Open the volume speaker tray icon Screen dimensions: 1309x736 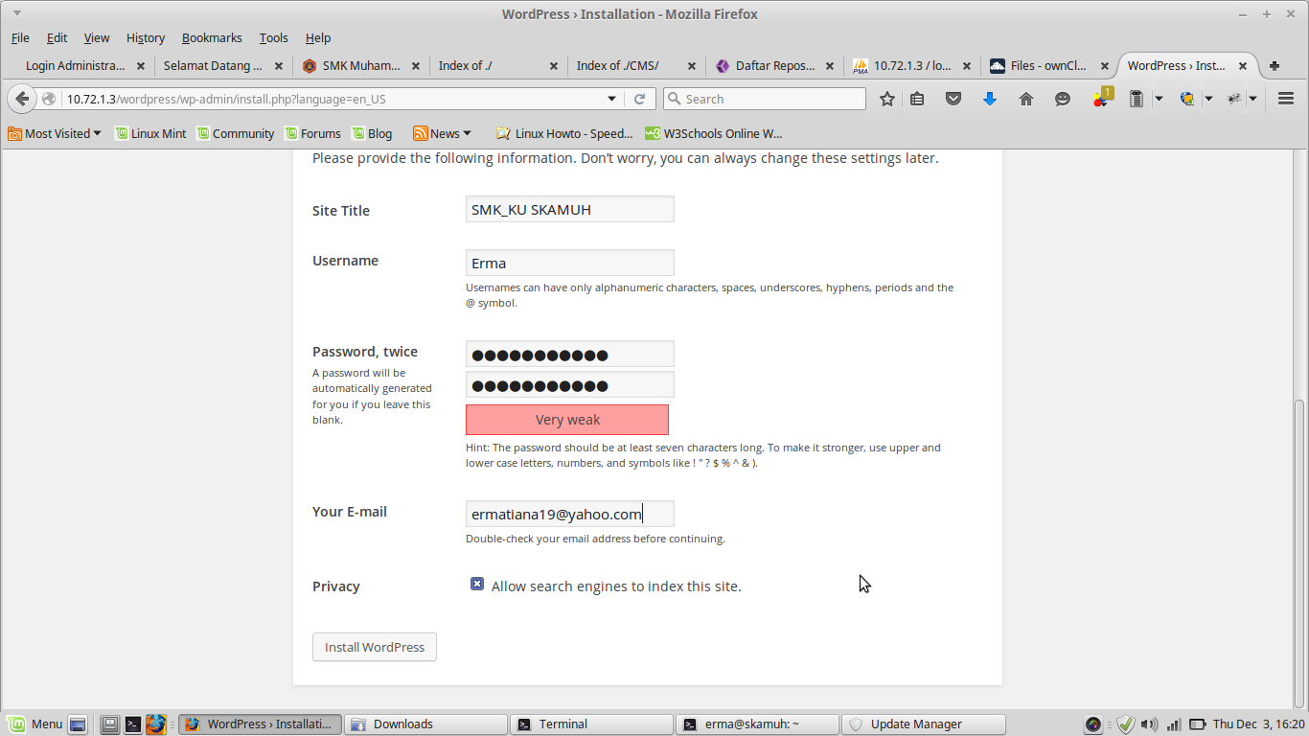coord(1149,724)
